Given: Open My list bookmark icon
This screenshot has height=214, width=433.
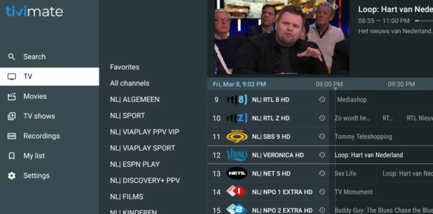Looking at the screenshot, I should click(11, 156).
